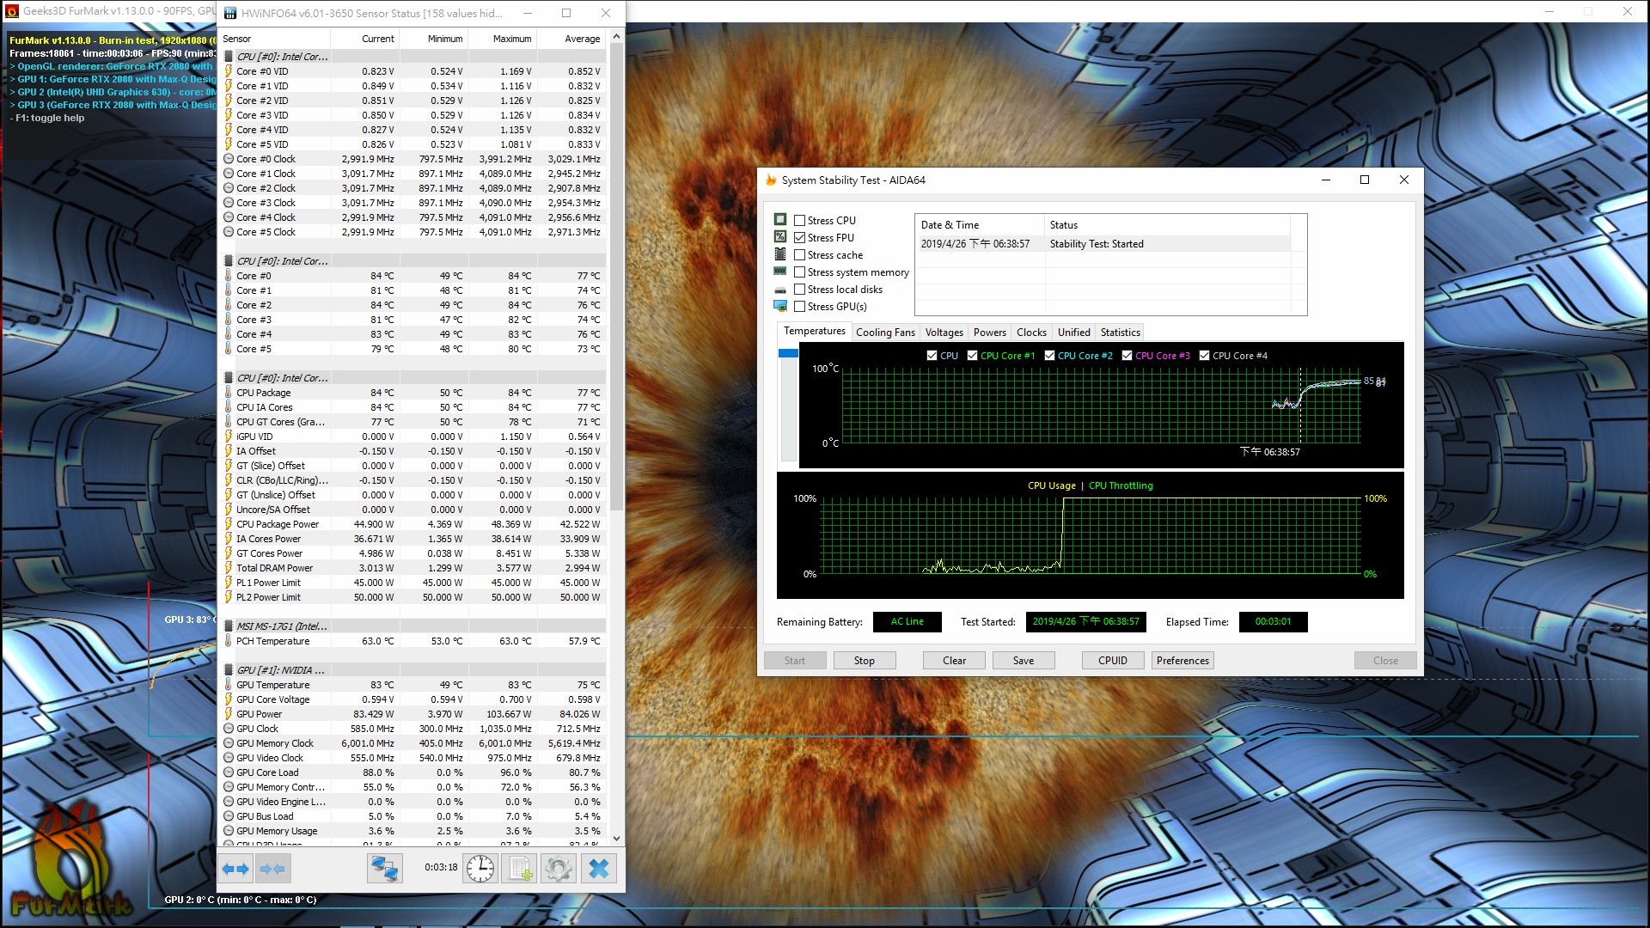This screenshot has width=1650, height=928.
Task: Click the HWiNFO scroll down arrow
Action: 616,838
